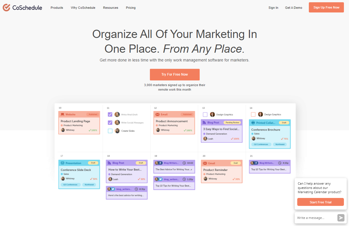
Task: Click the Northwest tag on Conference Slide Deck
Action: [89, 185]
